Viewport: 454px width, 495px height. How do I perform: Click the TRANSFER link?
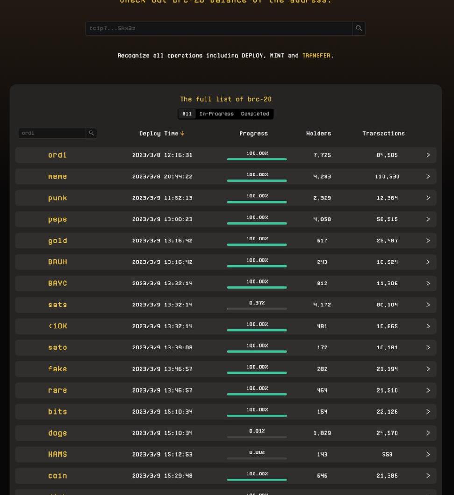point(316,56)
